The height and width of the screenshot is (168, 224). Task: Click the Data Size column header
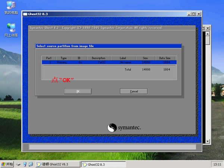165,58
